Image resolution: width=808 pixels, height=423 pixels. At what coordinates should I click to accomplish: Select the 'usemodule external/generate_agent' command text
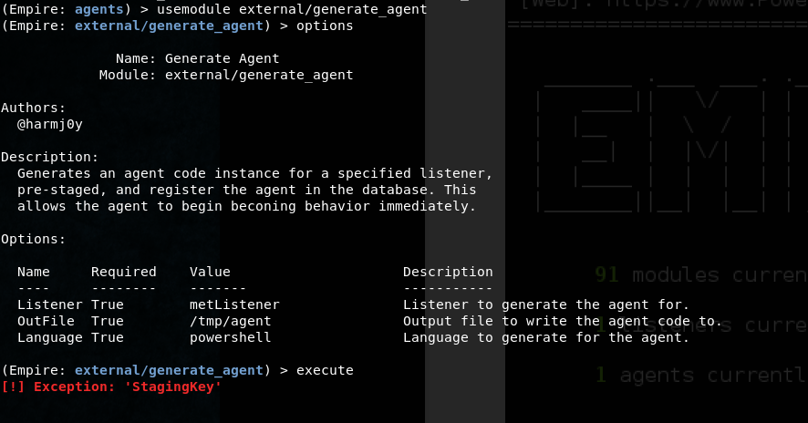pyautogui.click(x=292, y=9)
